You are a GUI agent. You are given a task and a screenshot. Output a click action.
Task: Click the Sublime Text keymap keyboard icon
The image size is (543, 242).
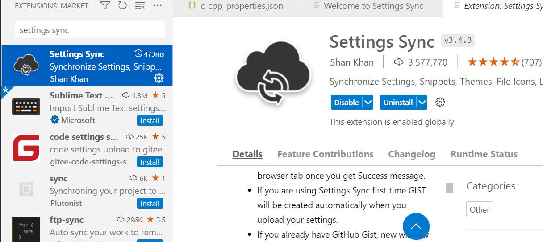click(x=26, y=107)
